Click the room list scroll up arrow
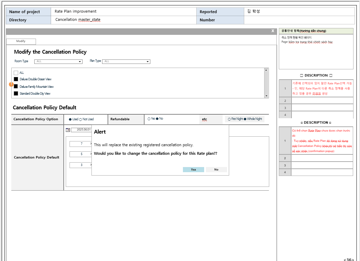The width and height of the screenshot is (360, 261). (266, 70)
